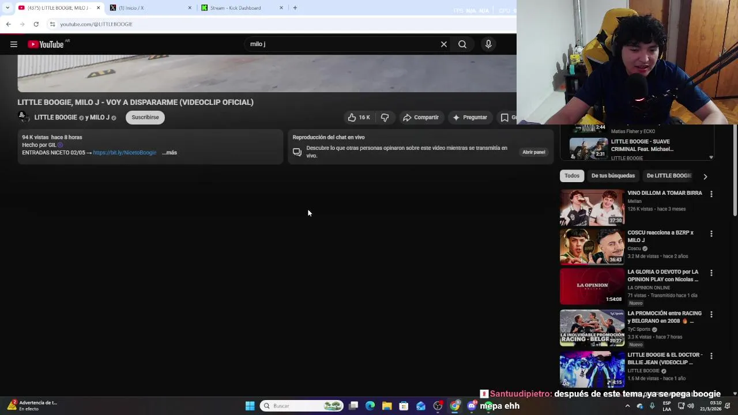Open File Explorer from the taskbar
Screen dimensions: 738x415
387,406
